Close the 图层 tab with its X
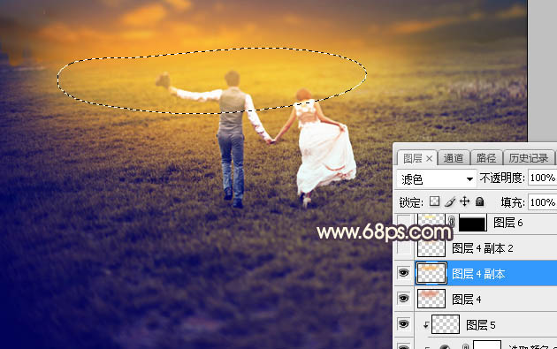This screenshot has height=349, width=557. point(429,159)
